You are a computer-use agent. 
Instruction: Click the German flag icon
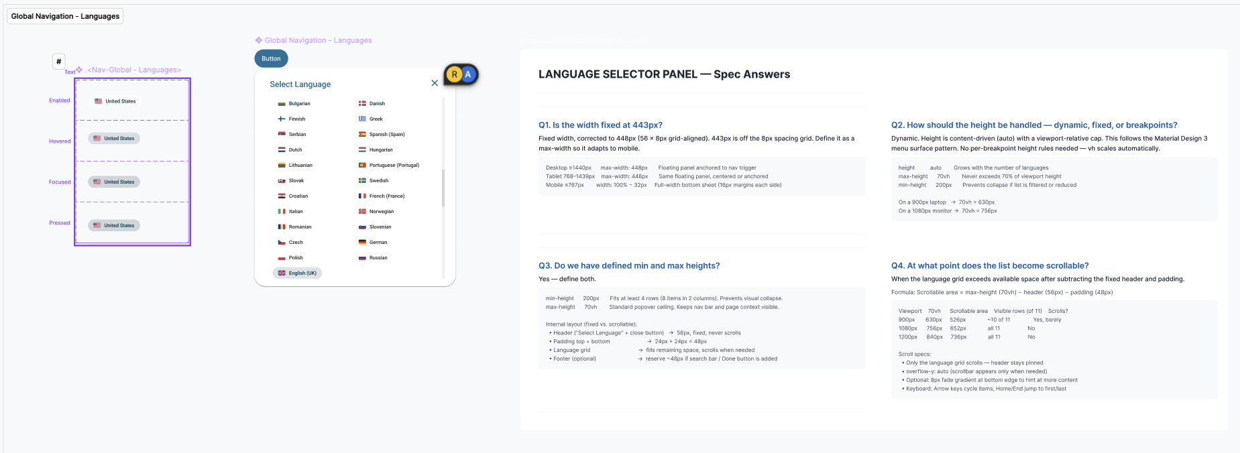[x=362, y=243]
